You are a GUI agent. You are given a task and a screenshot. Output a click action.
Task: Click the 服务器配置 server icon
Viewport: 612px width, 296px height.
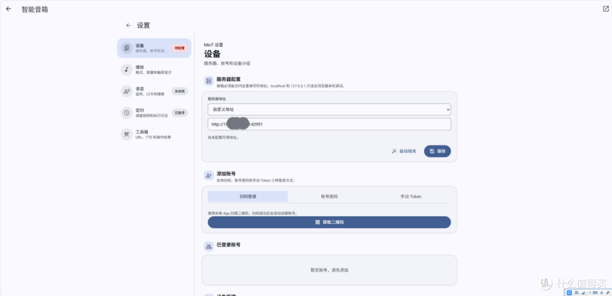pos(209,81)
